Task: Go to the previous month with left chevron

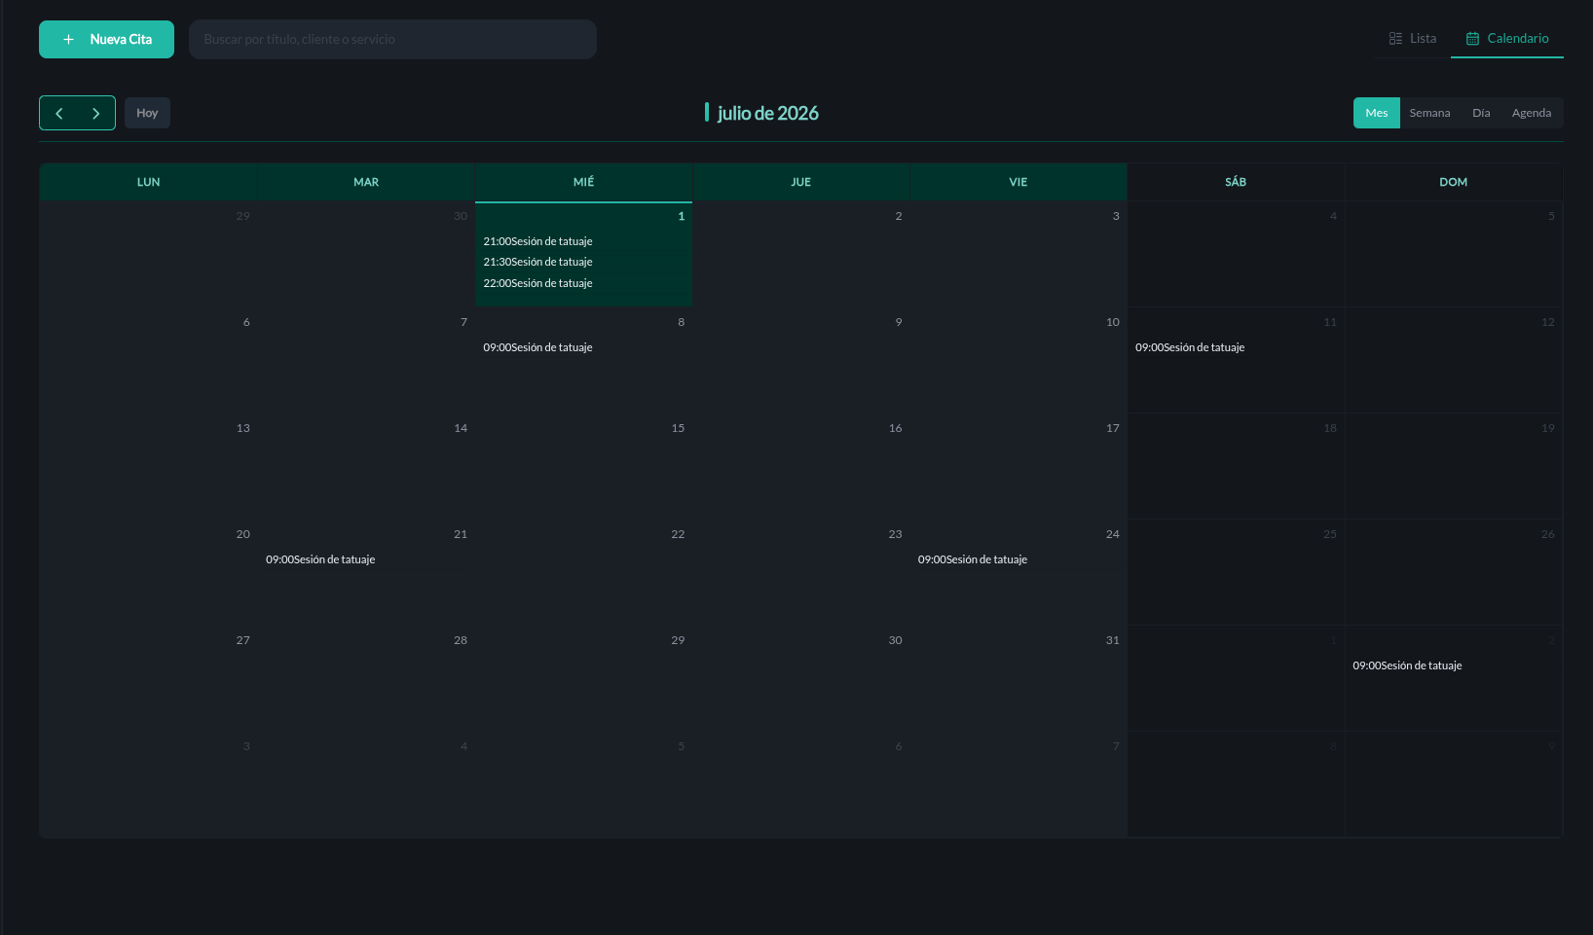Action: (x=59, y=113)
